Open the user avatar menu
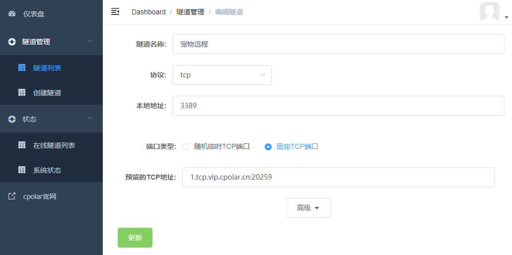The image size is (512, 255). click(x=490, y=12)
